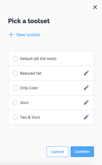Close the Pick a toolset dialog
The image size is (102, 165).
pos(95,7)
